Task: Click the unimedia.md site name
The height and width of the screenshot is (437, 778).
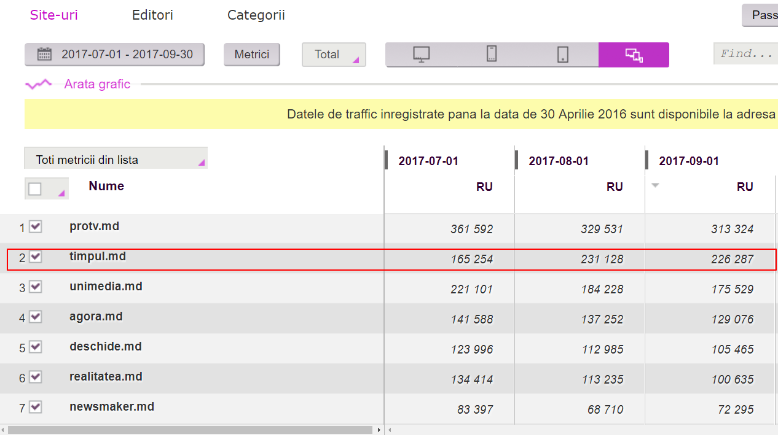Action: point(106,287)
